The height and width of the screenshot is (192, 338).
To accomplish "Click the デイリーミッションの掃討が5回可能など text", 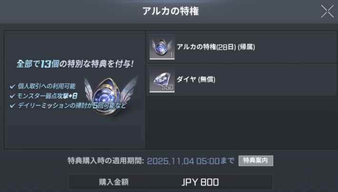I will click(71, 106).
